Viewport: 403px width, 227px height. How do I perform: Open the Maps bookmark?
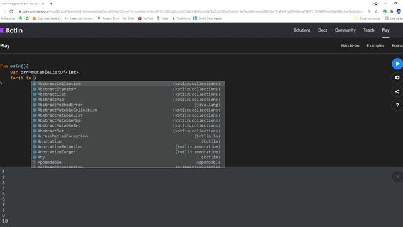click(162, 18)
